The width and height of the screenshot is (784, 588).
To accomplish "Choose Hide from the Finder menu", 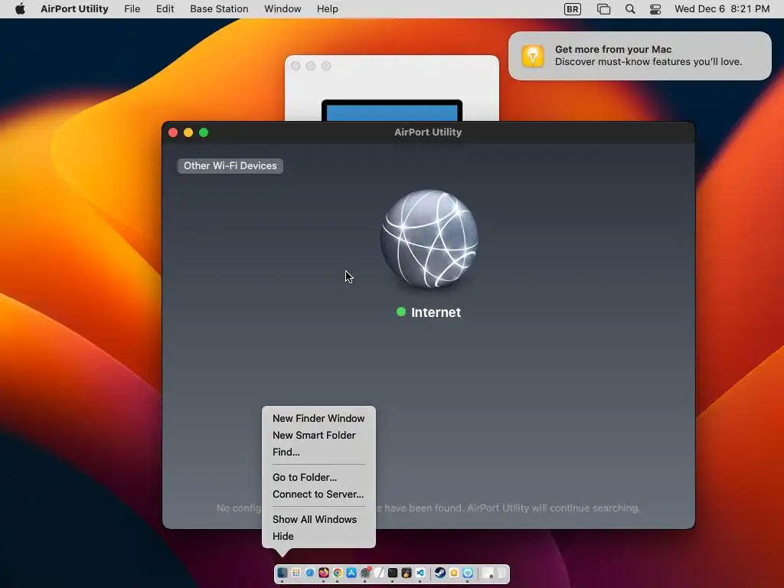I will pyautogui.click(x=318, y=536).
